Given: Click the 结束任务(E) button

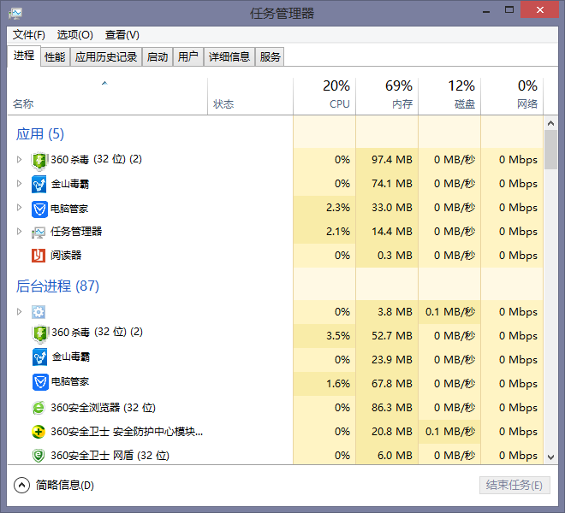Looking at the screenshot, I should pos(514,486).
